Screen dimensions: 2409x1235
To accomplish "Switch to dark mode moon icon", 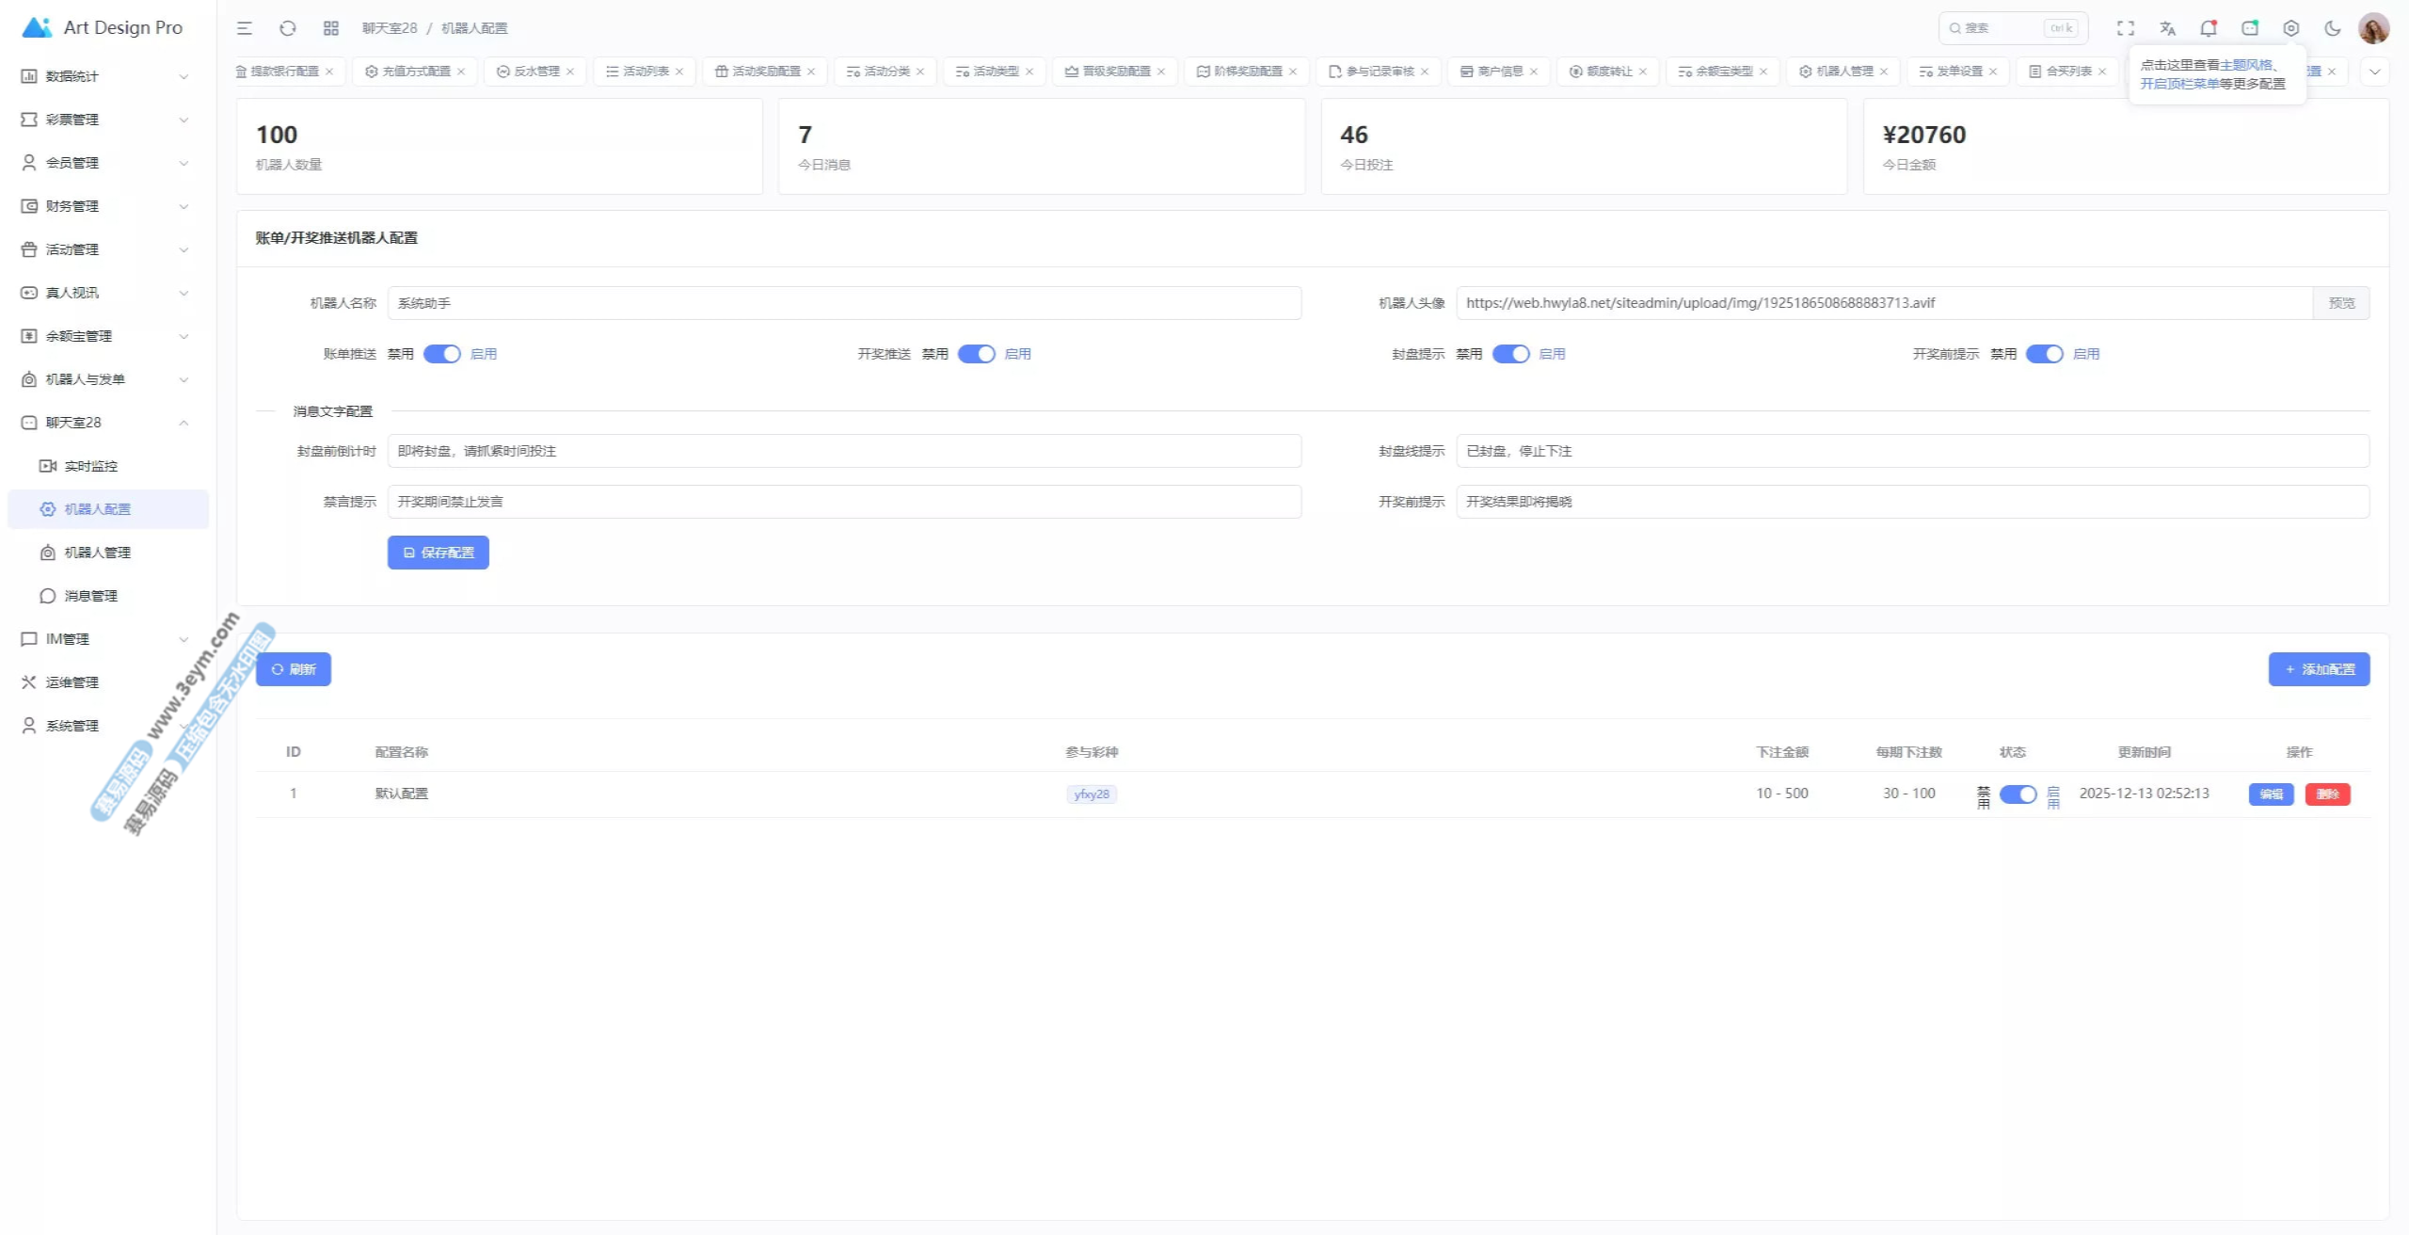I will (x=2332, y=28).
